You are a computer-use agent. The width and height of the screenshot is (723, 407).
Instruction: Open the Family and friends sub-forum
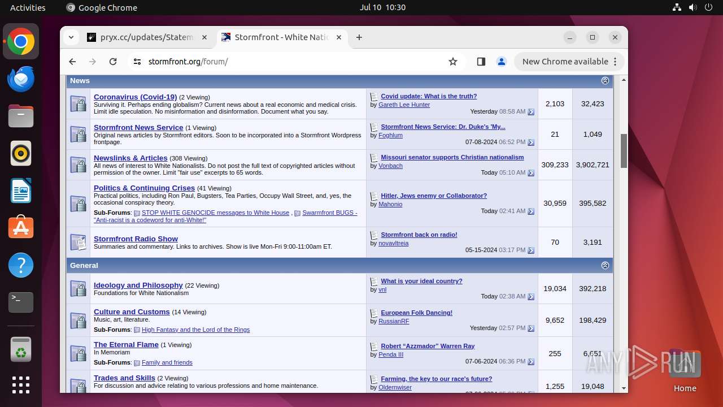click(167, 362)
